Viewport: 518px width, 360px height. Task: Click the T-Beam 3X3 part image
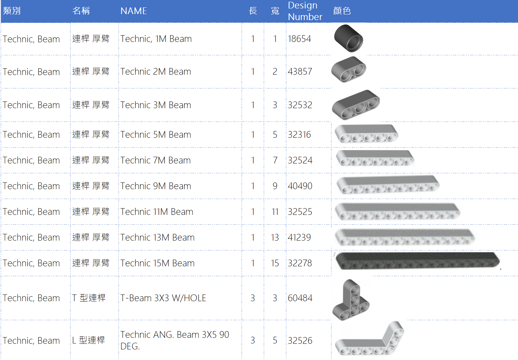(351, 300)
